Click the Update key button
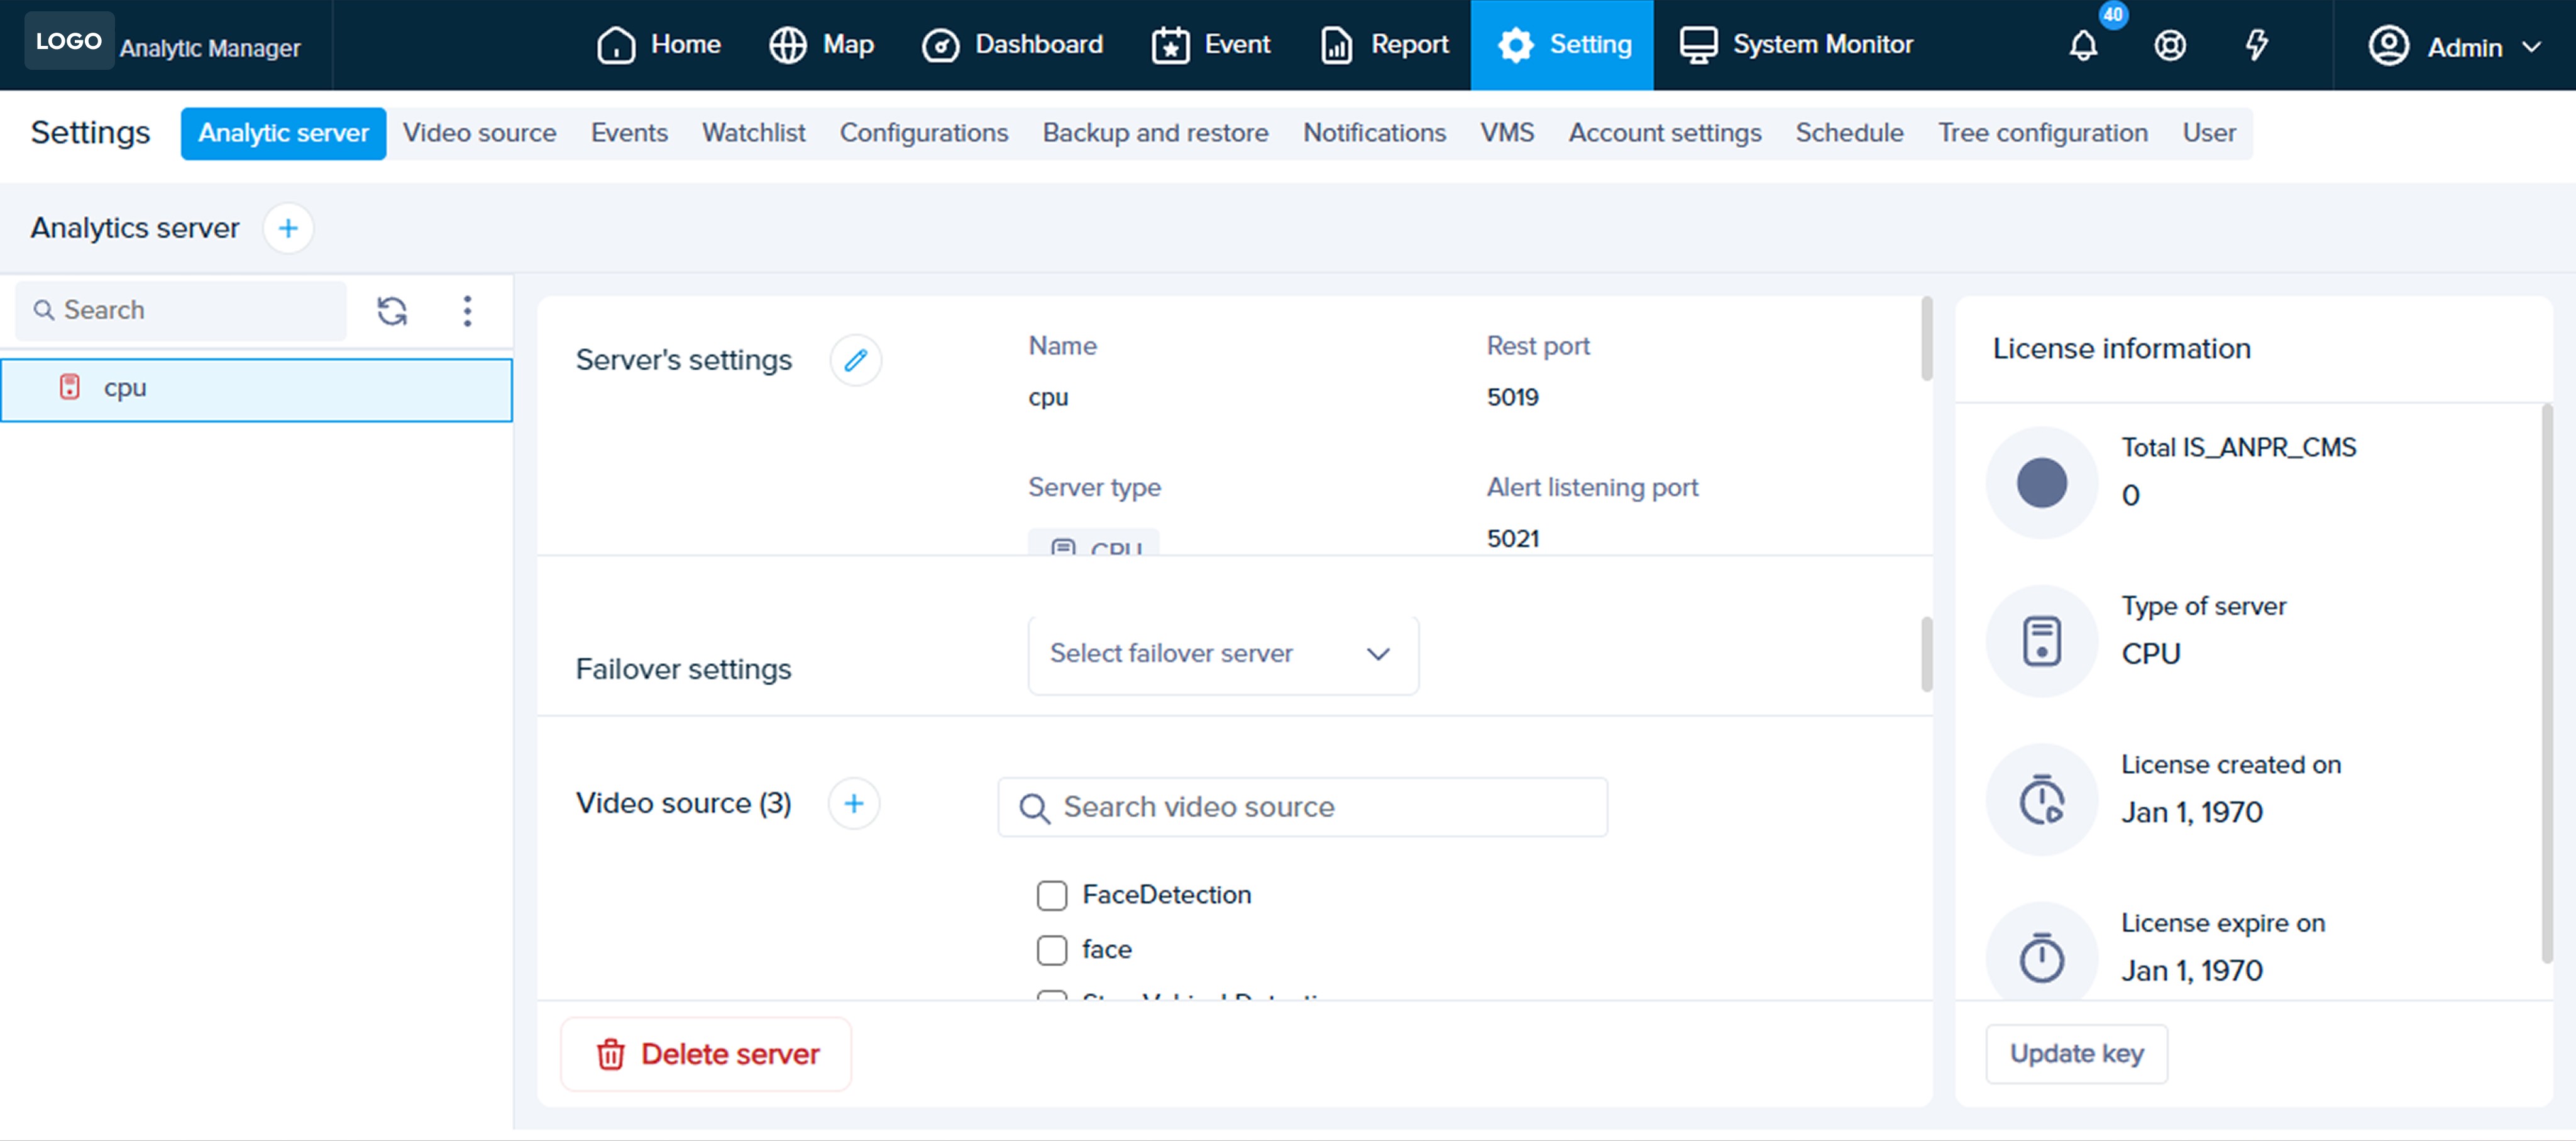Viewport: 2576px width, 1141px height. (2076, 1054)
